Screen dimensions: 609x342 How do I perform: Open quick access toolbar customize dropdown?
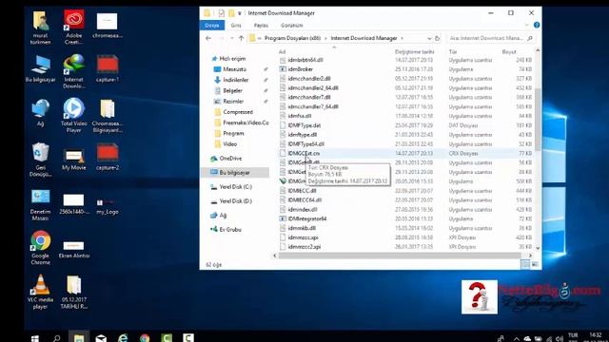pos(240,13)
